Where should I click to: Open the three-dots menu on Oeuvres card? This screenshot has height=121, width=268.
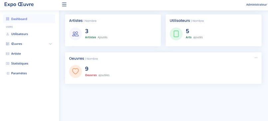pyautogui.click(x=256, y=58)
